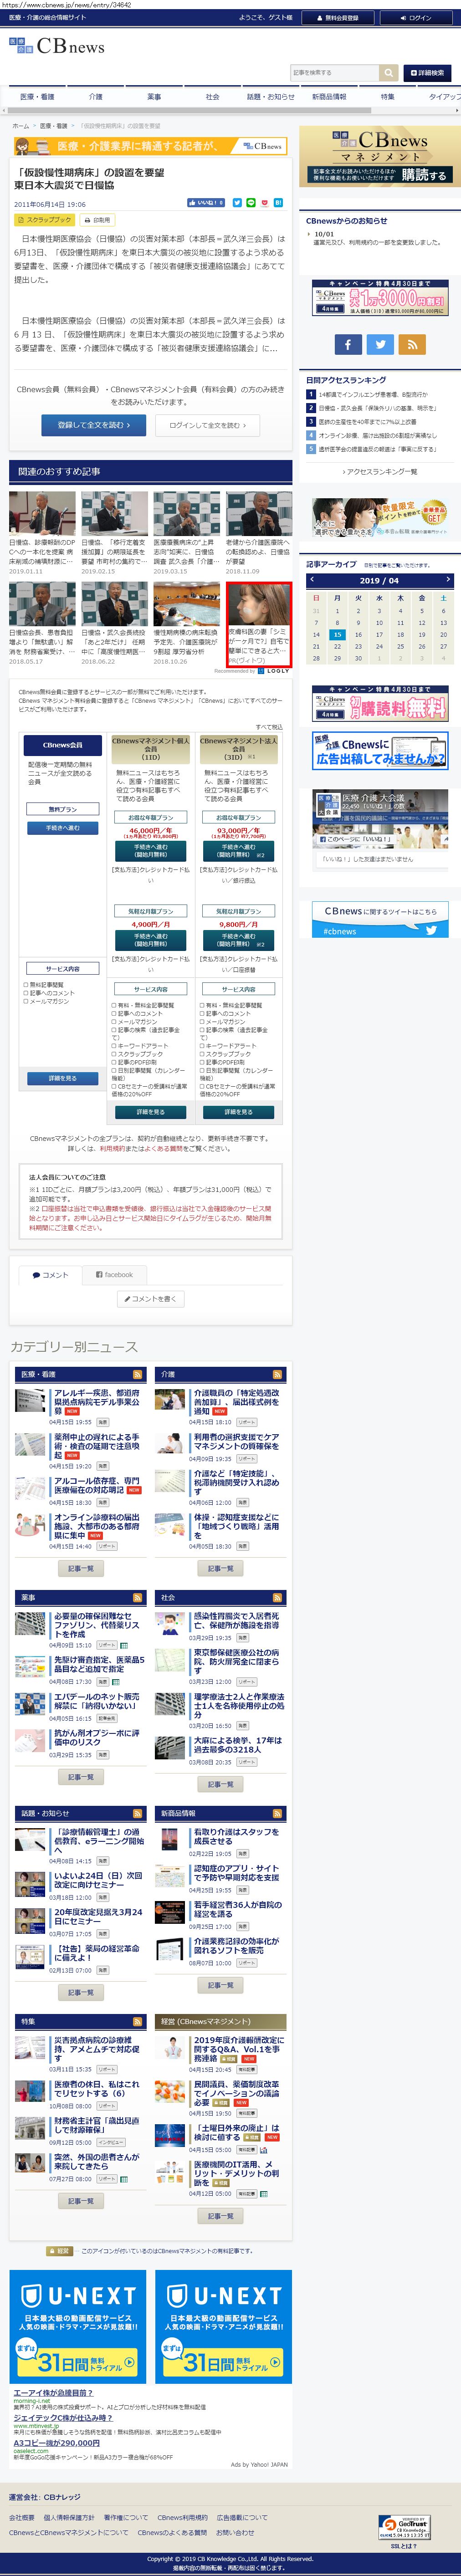Open 介護 navigation menu
This screenshot has width=461, height=2576.
(95, 97)
